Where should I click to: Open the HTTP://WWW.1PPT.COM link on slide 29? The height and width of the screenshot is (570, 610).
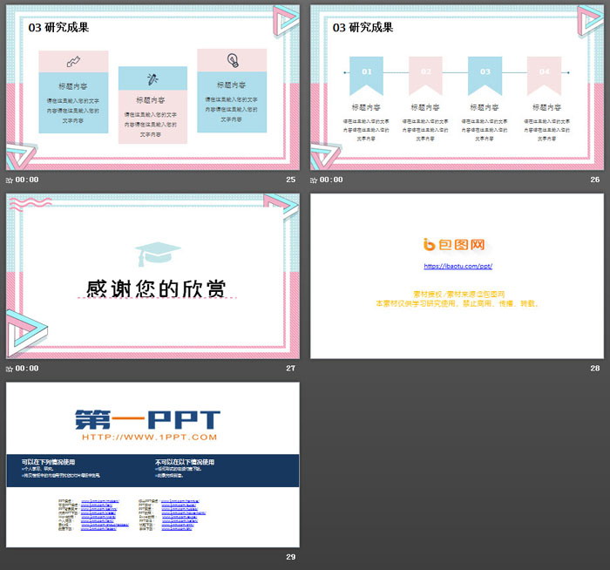pos(149,437)
